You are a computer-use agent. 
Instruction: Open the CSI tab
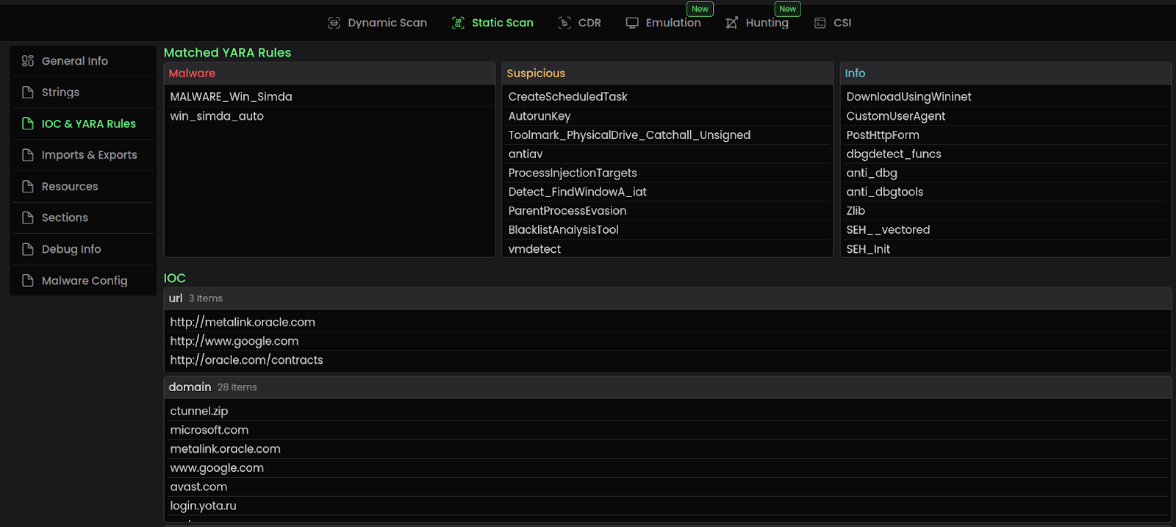833,23
